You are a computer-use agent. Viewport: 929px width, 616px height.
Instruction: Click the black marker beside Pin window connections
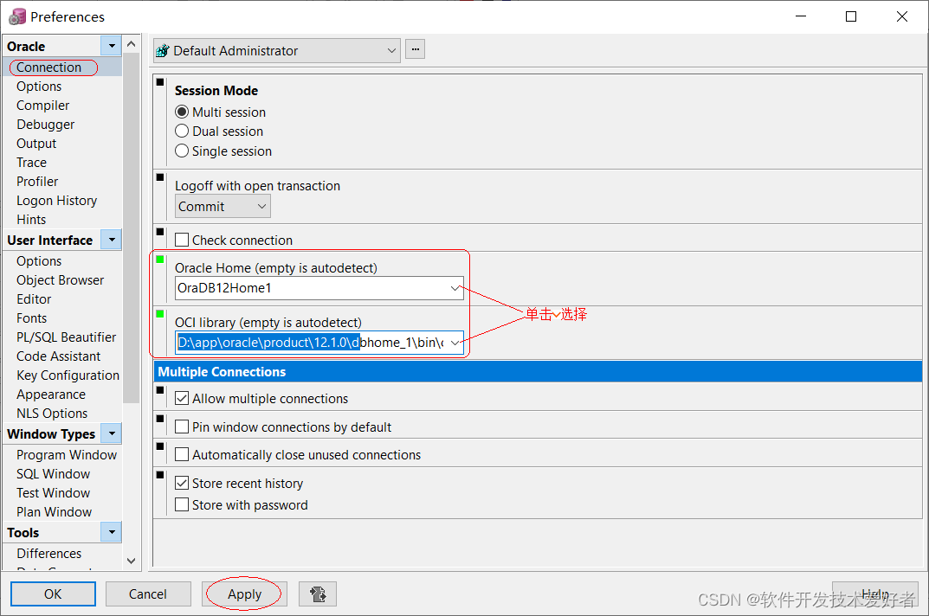pos(160,419)
